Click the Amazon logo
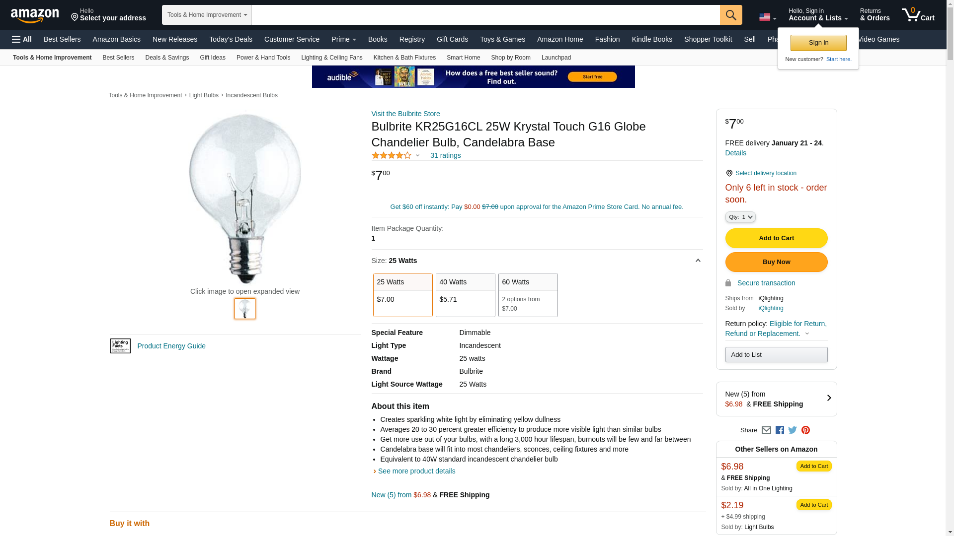Screen dimensions: 954x536 click(x=35, y=15)
